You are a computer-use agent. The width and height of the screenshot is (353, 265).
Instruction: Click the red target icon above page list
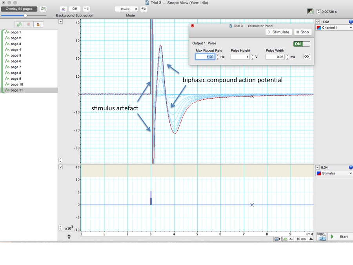[x=28, y=24]
